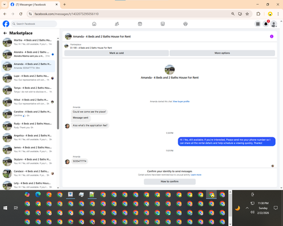Screen dimensions: 283x226
Task: Open Watch video icon in navigation
Action: 140,24
